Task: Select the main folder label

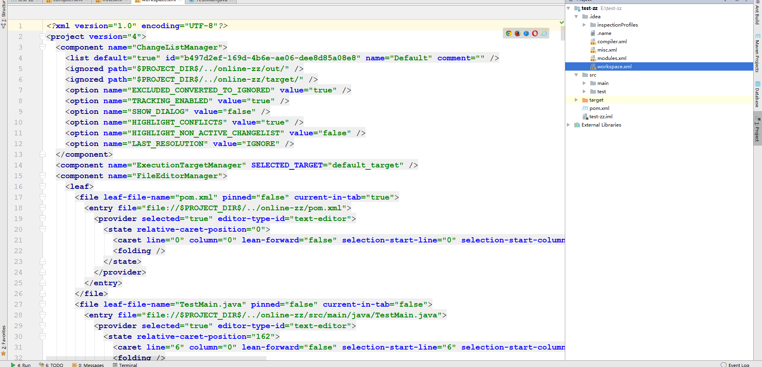Action: (x=603, y=83)
